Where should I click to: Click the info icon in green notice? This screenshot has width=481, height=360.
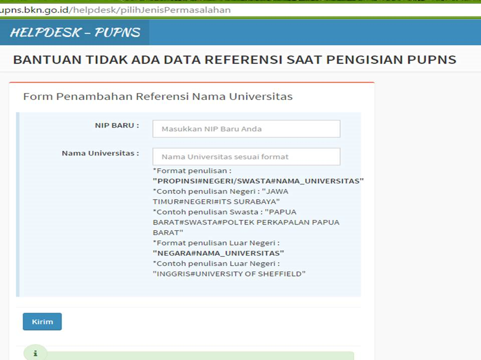[x=35, y=353]
